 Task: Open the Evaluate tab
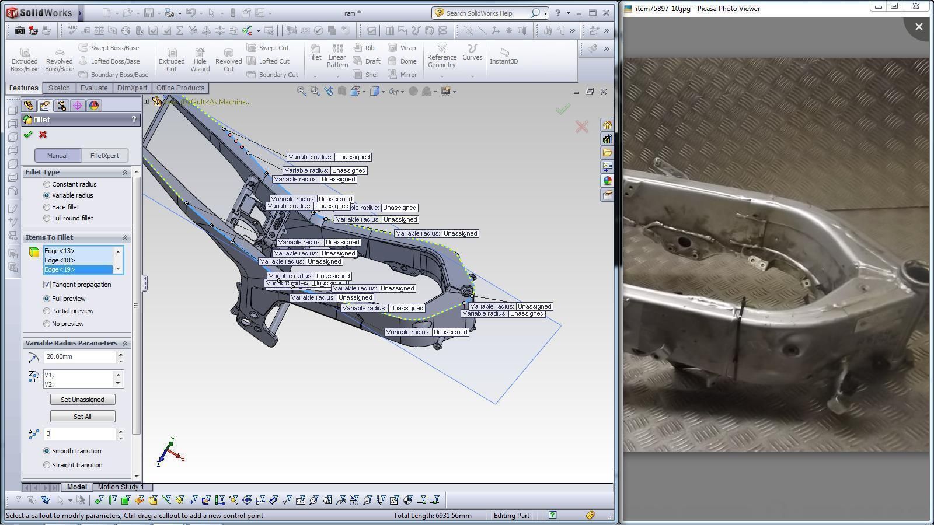94,88
